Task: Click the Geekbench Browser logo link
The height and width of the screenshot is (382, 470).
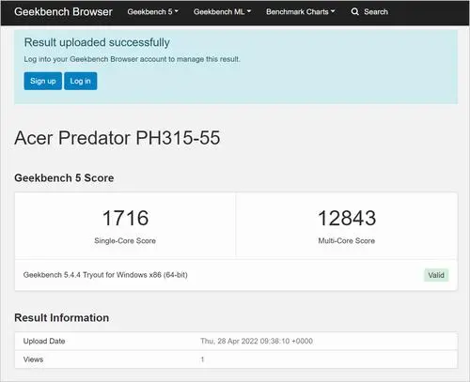Action: (x=63, y=12)
